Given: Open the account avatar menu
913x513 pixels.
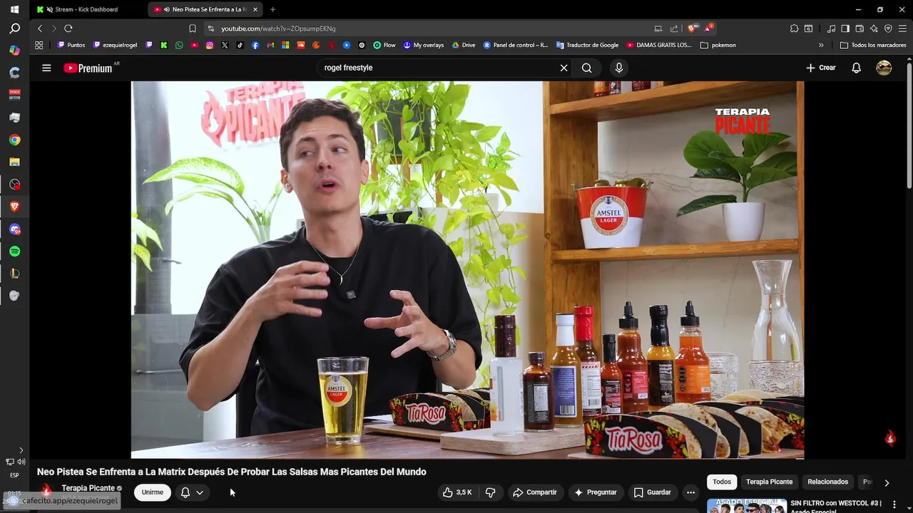Looking at the screenshot, I should pos(884,68).
